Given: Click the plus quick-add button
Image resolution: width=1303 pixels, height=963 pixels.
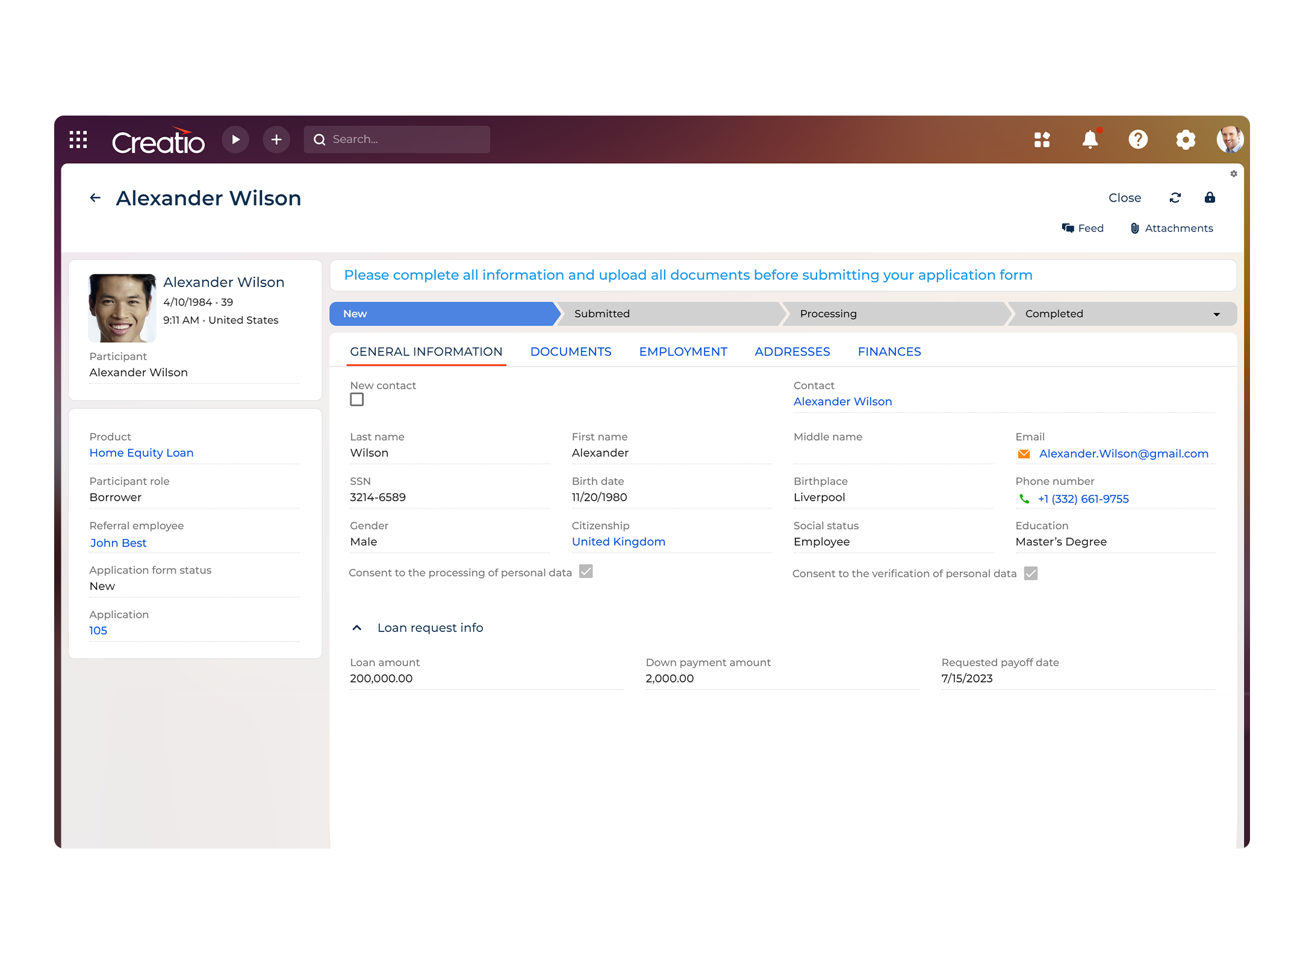Looking at the screenshot, I should click(x=276, y=140).
